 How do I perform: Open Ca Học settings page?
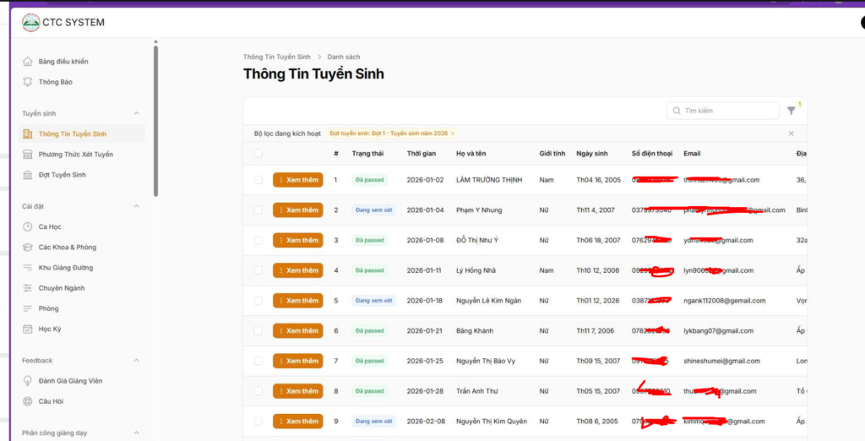point(82,227)
